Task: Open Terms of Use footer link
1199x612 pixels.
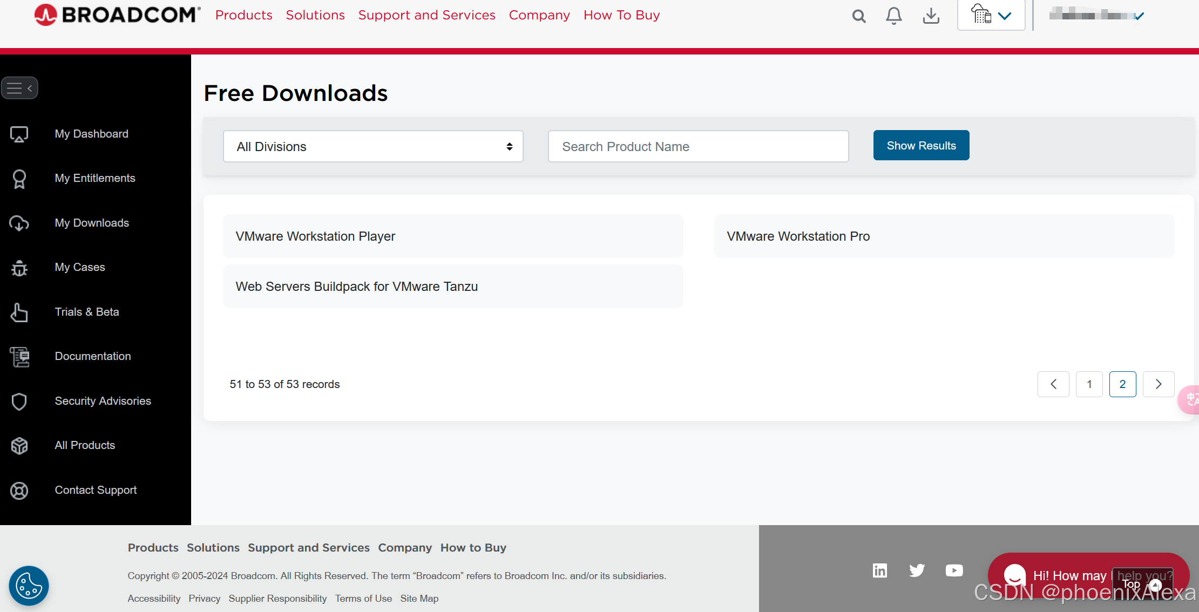Action: pos(363,599)
